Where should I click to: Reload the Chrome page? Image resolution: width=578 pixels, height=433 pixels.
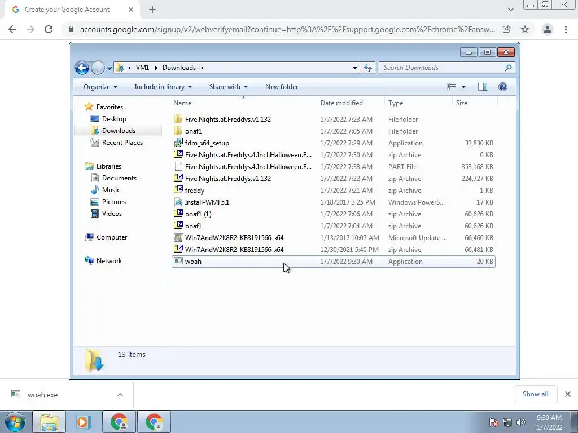click(49, 29)
